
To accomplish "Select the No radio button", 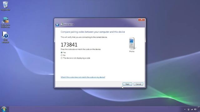I will 62,55.
